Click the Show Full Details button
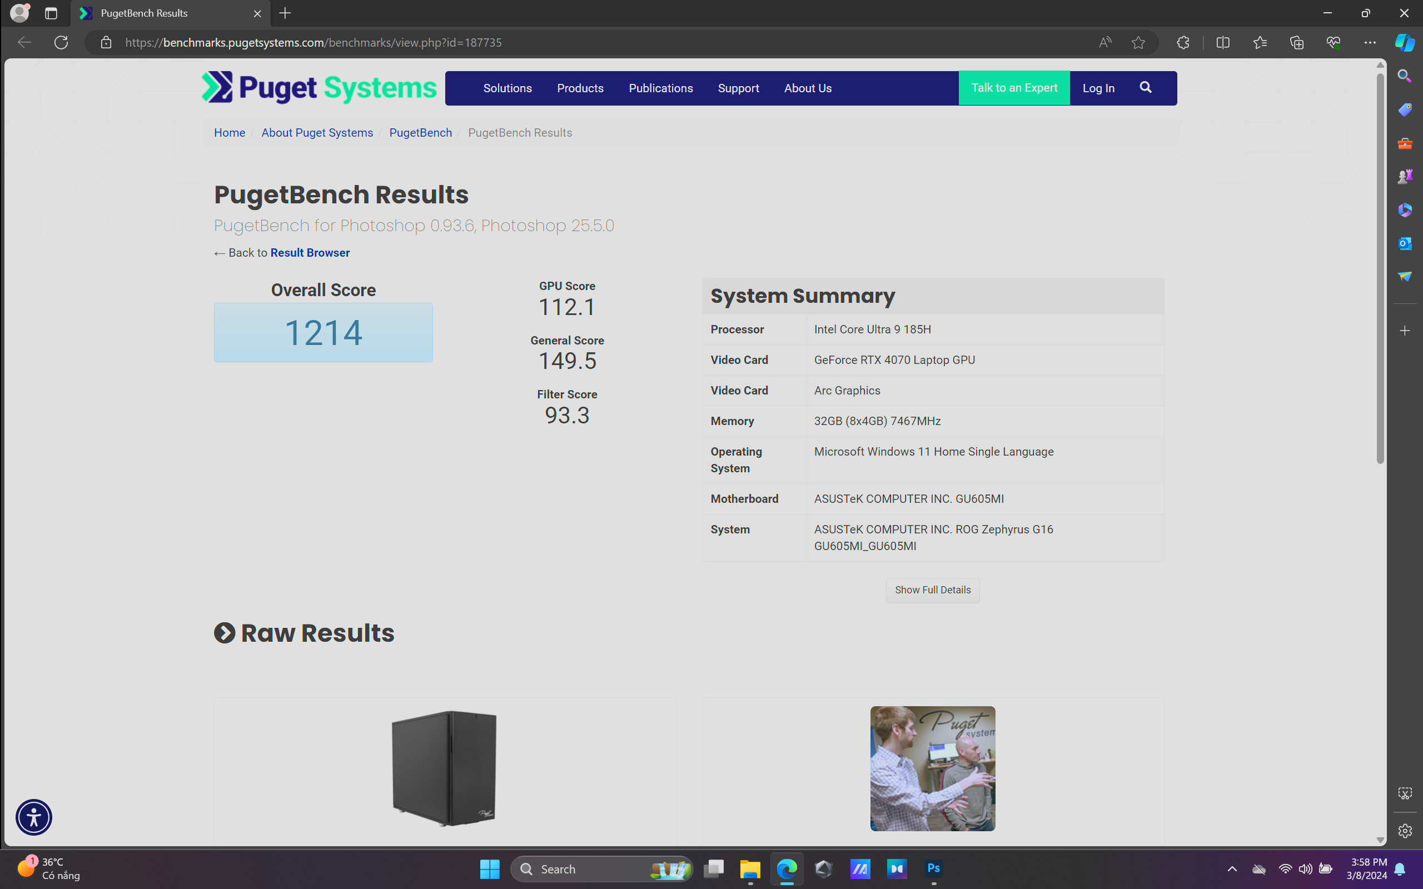The width and height of the screenshot is (1423, 889). (x=932, y=589)
